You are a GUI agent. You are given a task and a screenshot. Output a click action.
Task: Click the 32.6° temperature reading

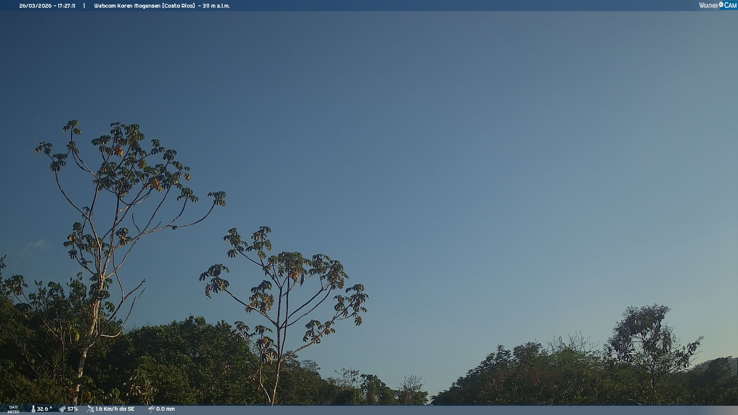[44, 409]
